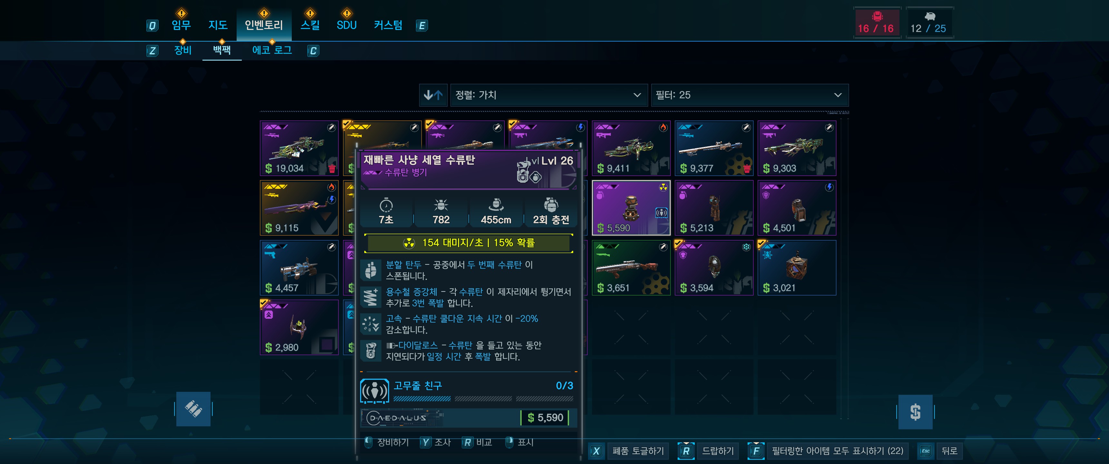Click the ammo bullets icon button
The image size is (1109, 464).
193,409
